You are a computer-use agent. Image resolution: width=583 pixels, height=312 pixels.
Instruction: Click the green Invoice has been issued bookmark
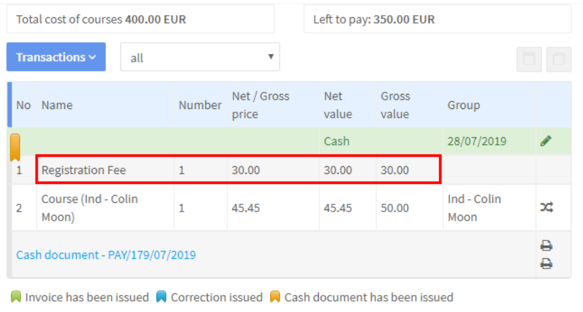tap(16, 297)
